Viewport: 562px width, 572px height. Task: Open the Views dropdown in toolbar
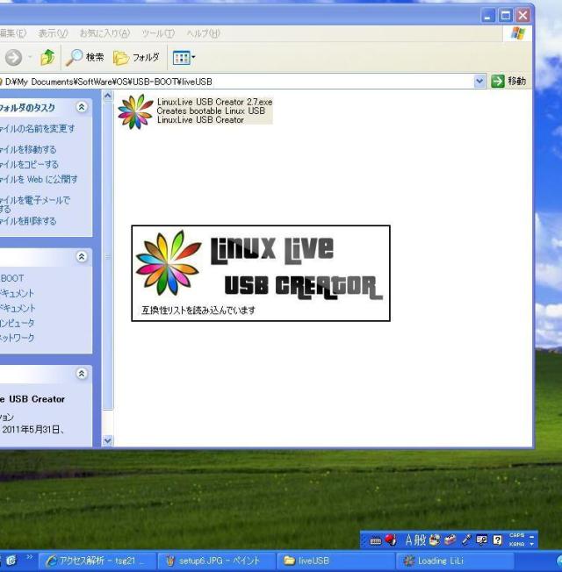(x=184, y=58)
